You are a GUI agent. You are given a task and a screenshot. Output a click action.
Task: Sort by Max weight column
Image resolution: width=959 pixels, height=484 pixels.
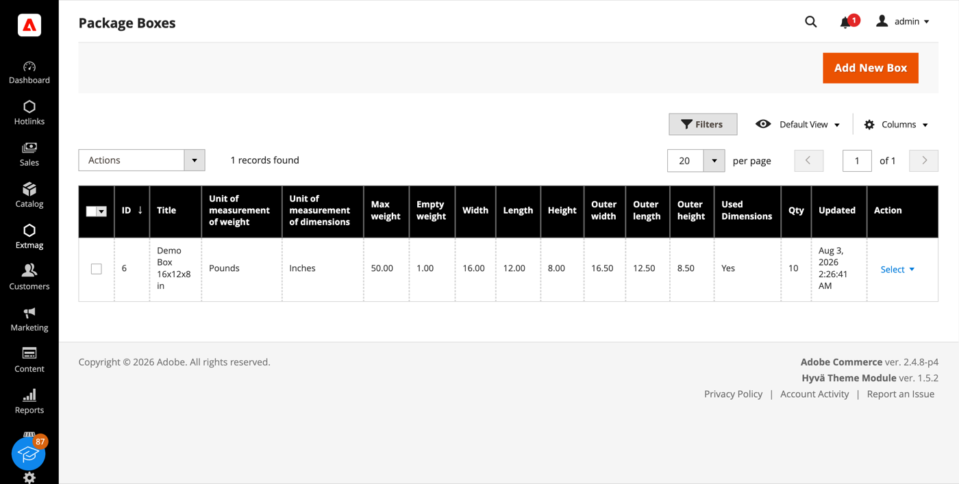pyautogui.click(x=386, y=211)
